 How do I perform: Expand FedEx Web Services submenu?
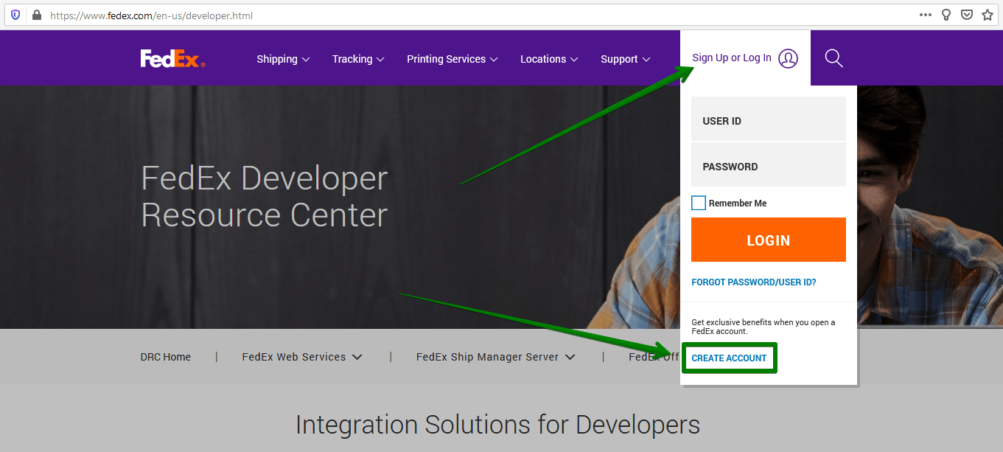(x=302, y=357)
